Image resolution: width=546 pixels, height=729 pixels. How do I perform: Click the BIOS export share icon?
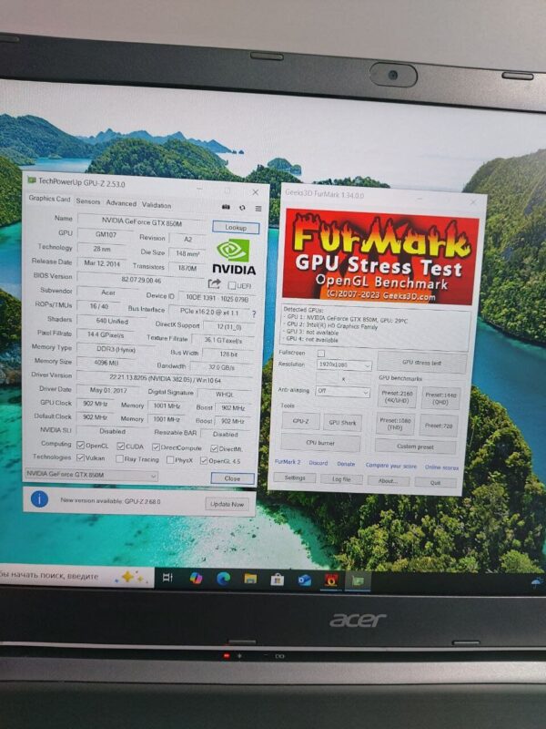(214, 284)
